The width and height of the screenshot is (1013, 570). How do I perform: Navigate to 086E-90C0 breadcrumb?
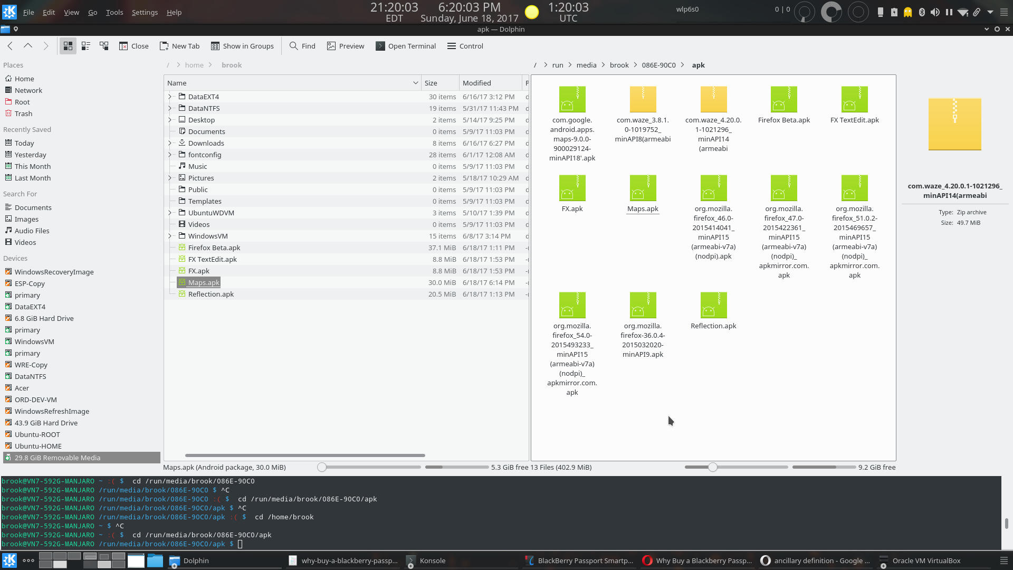point(658,65)
